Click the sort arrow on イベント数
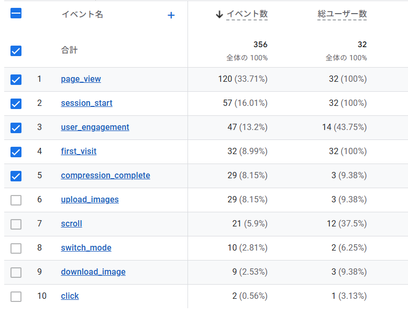This screenshot has height=314, width=408. pyautogui.click(x=219, y=14)
